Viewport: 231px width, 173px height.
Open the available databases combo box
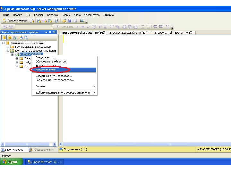(x=34, y=27)
